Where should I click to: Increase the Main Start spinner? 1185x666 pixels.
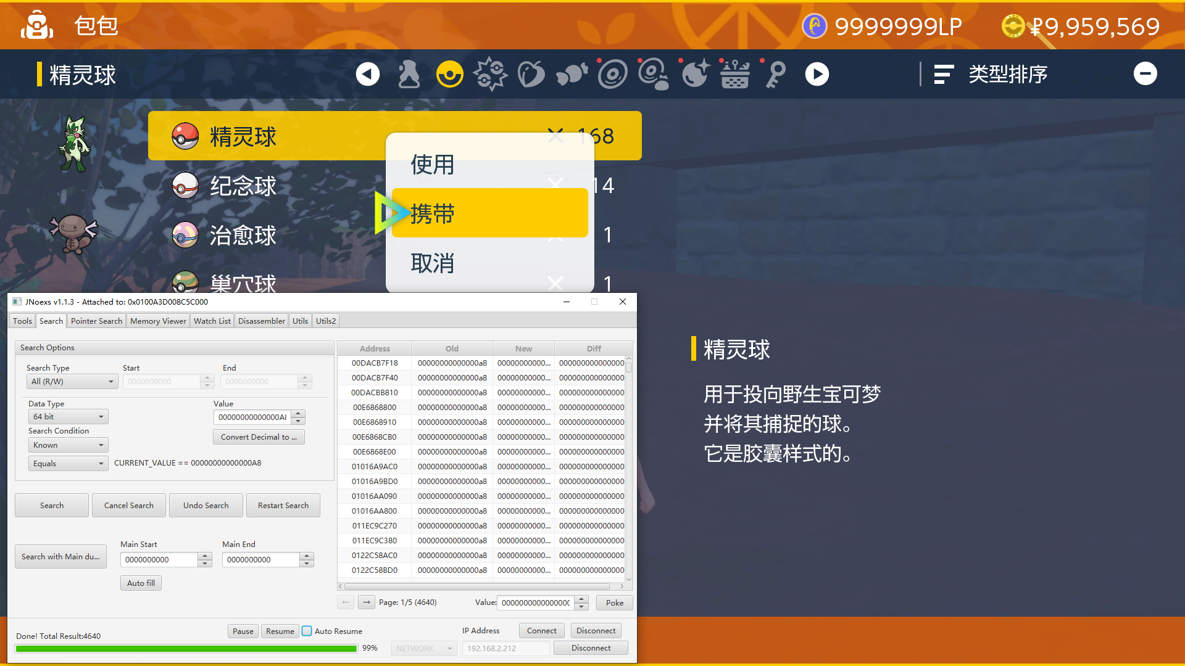205,556
